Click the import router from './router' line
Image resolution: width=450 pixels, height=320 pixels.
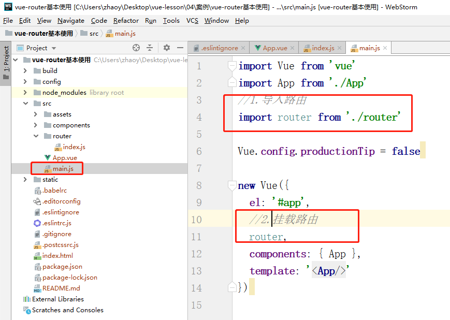pos(320,117)
